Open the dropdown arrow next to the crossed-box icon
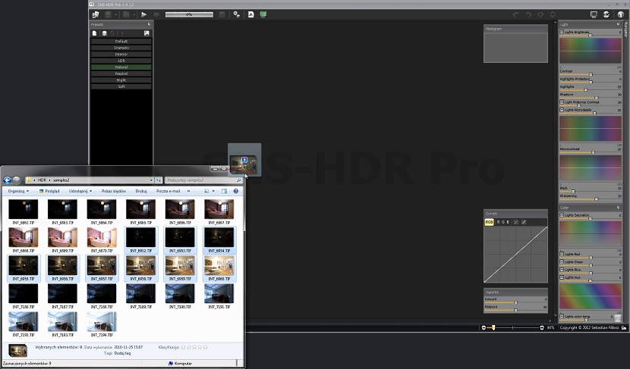This screenshot has height=369, width=630. coord(134,15)
